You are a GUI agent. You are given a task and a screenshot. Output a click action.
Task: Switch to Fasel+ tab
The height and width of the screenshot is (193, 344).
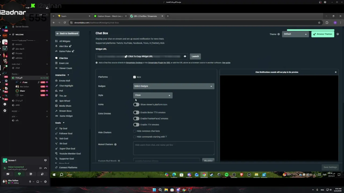tap(74, 16)
